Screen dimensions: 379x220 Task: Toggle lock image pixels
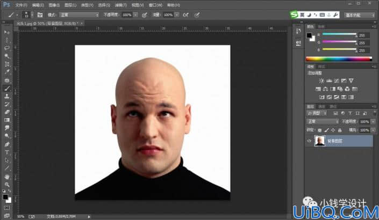[x=326, y=130]
